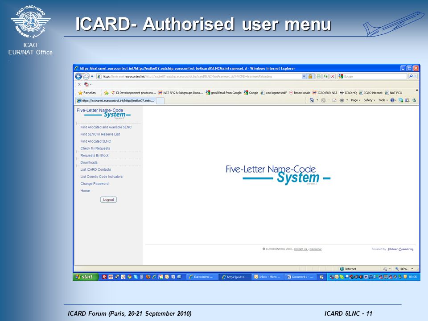Open the Windows start button
The image size is (428, 321).
click(x=86, y=277)
